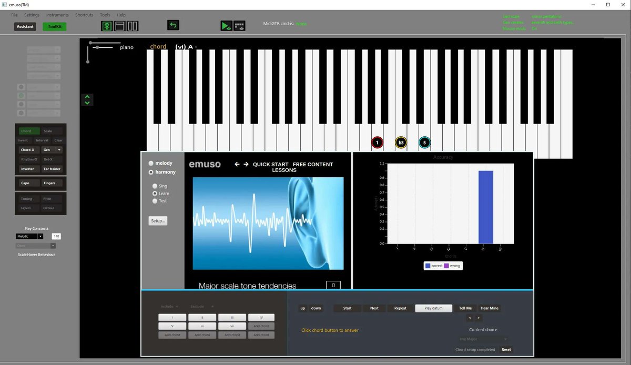Click the green up chevron beside the piano

pyautogui.click(x=88, y=97)
